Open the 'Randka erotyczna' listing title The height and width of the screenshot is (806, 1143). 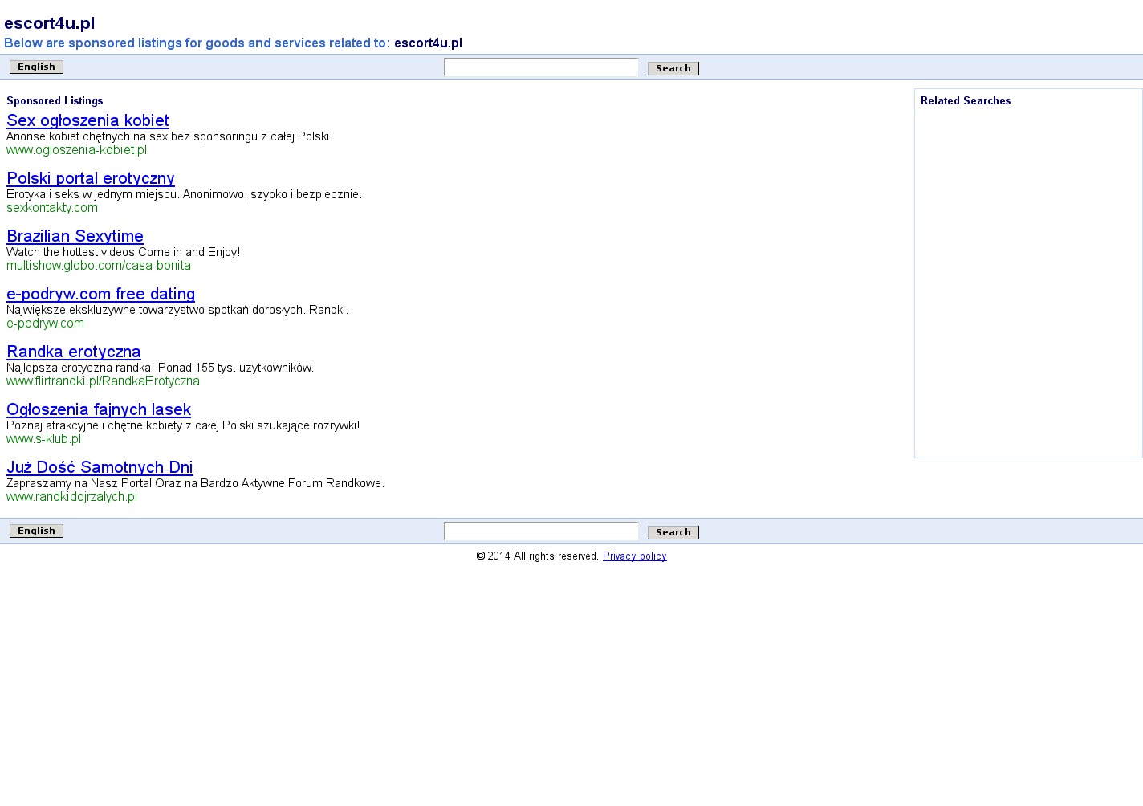pos(73,352)
